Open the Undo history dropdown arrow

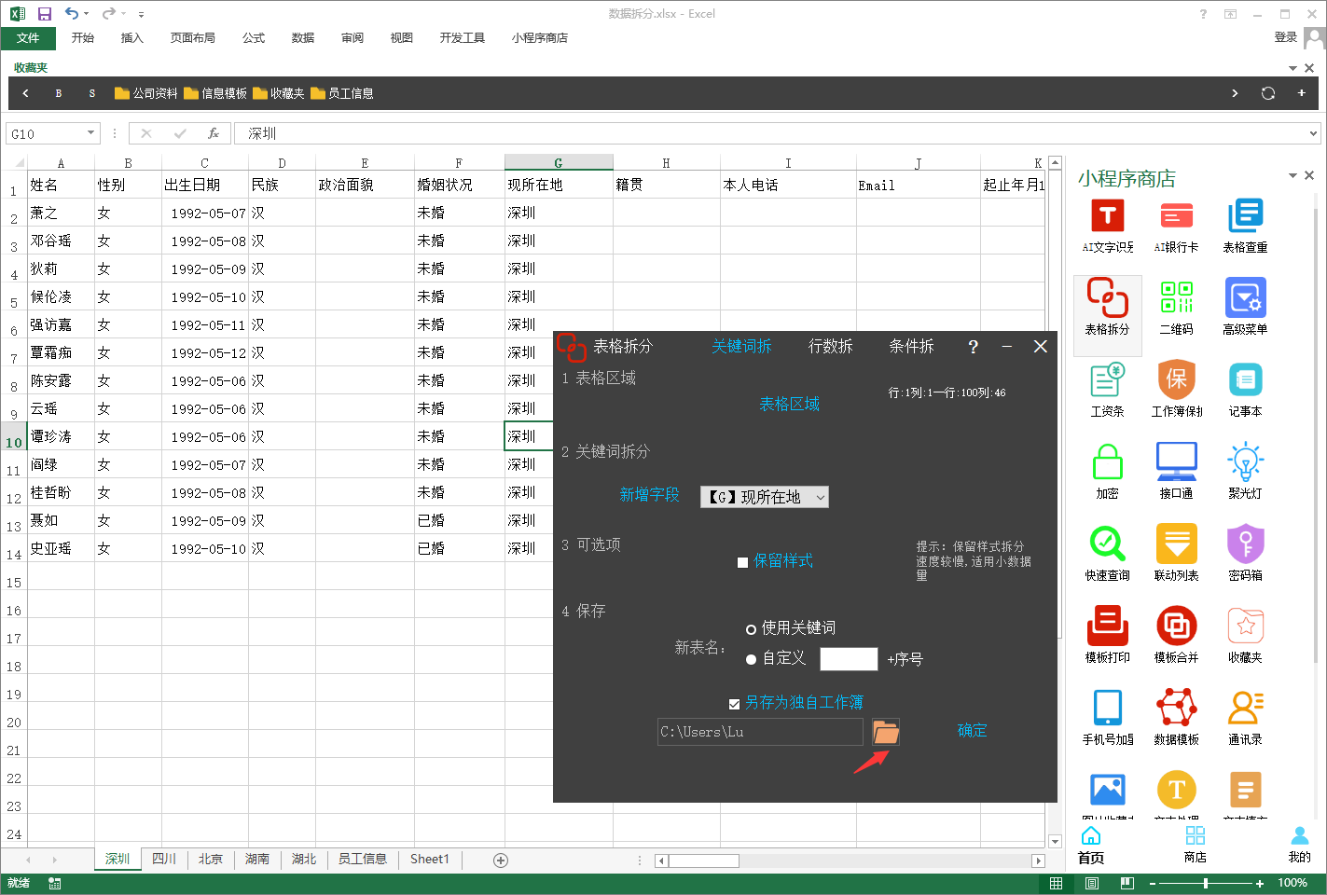point(87,14)
